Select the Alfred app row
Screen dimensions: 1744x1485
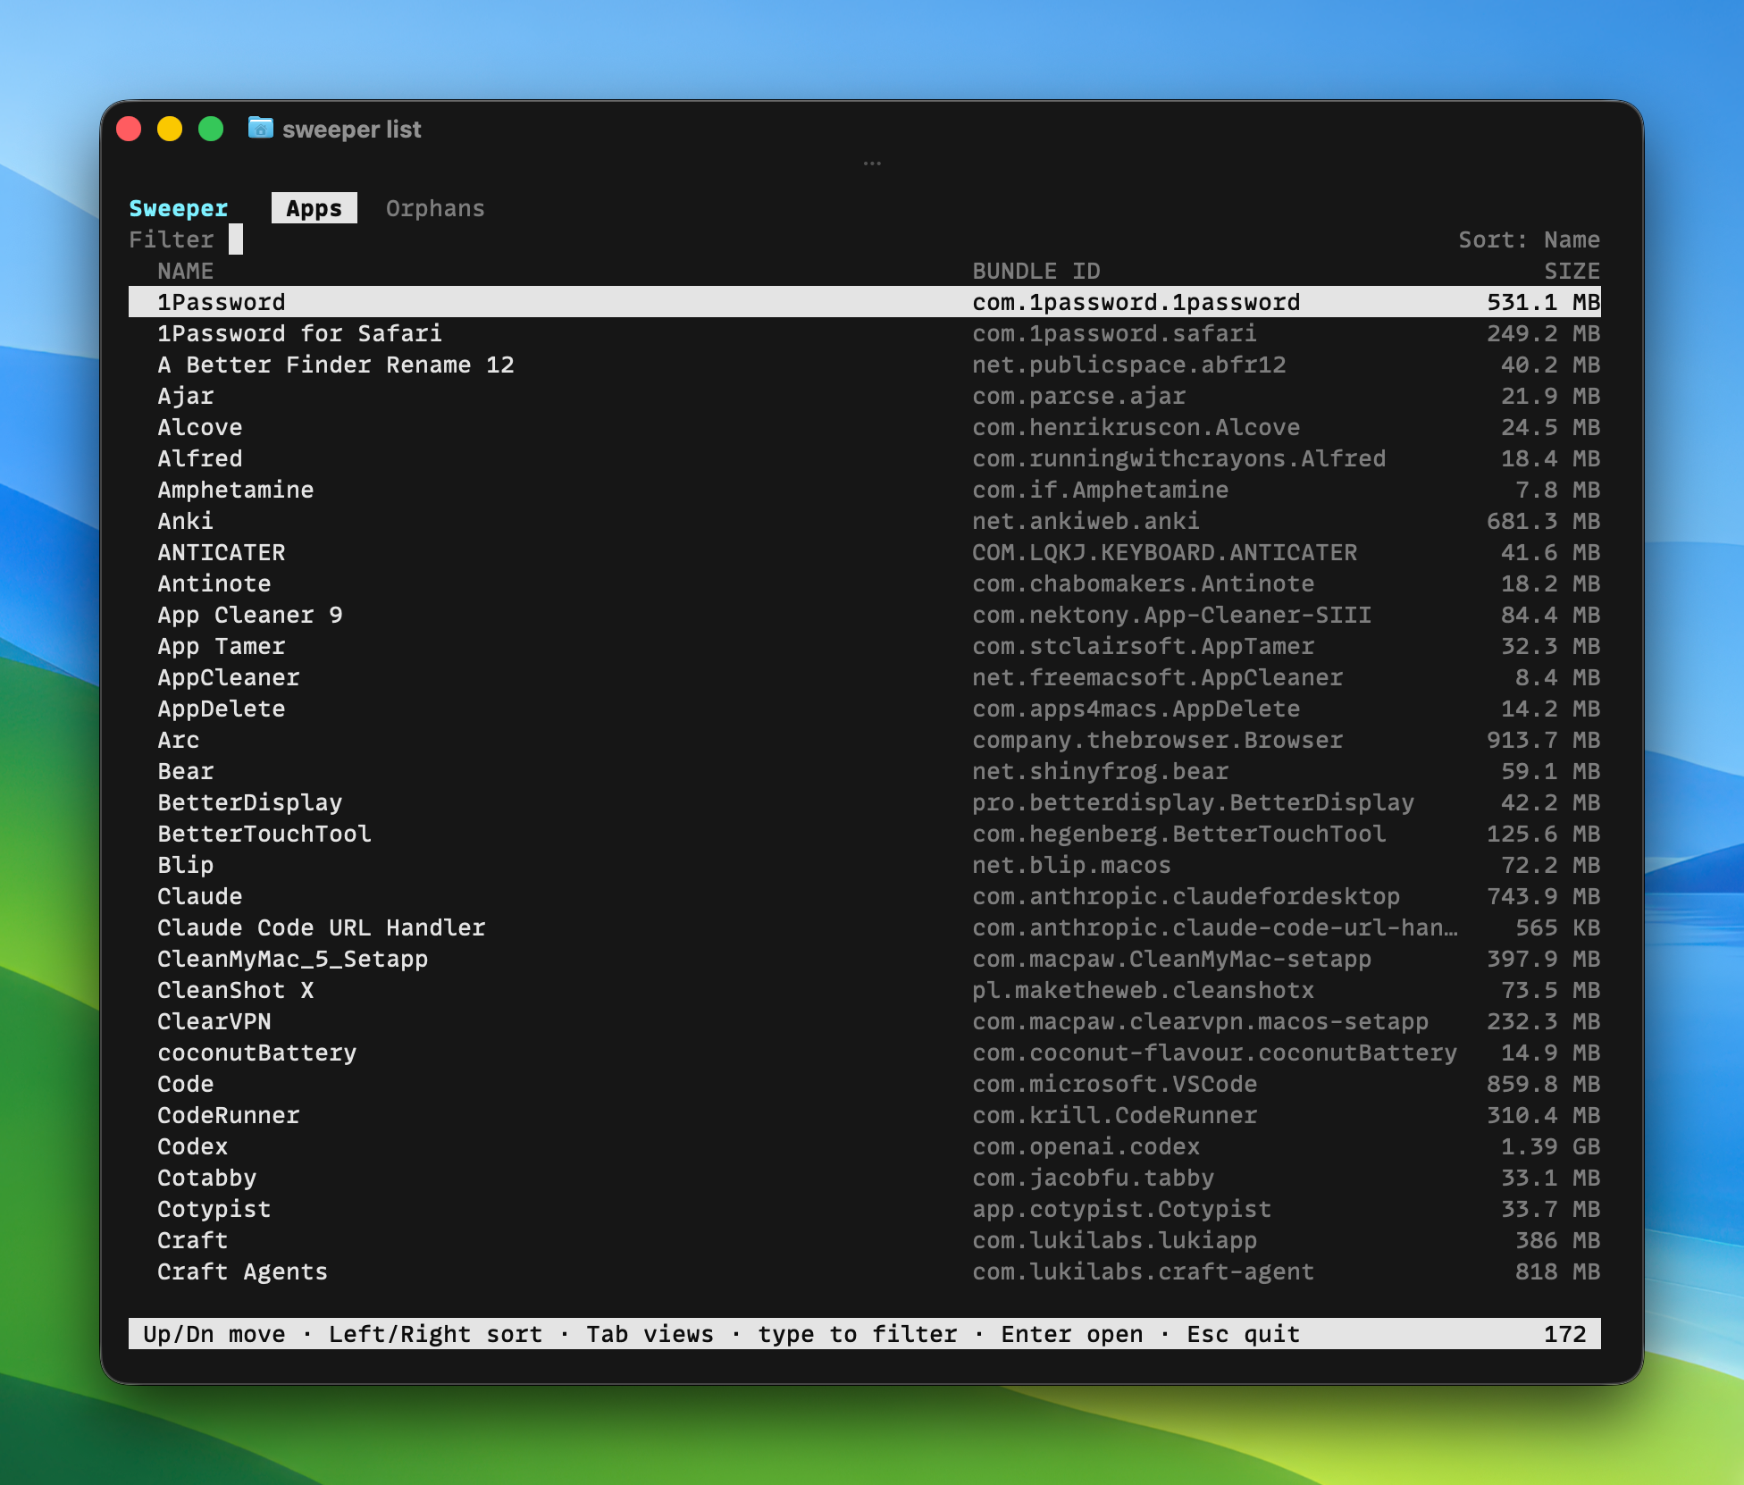(x=864, y=458)
